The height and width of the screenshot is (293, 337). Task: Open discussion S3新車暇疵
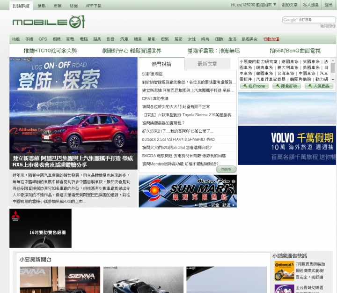[x=152, y=74]
